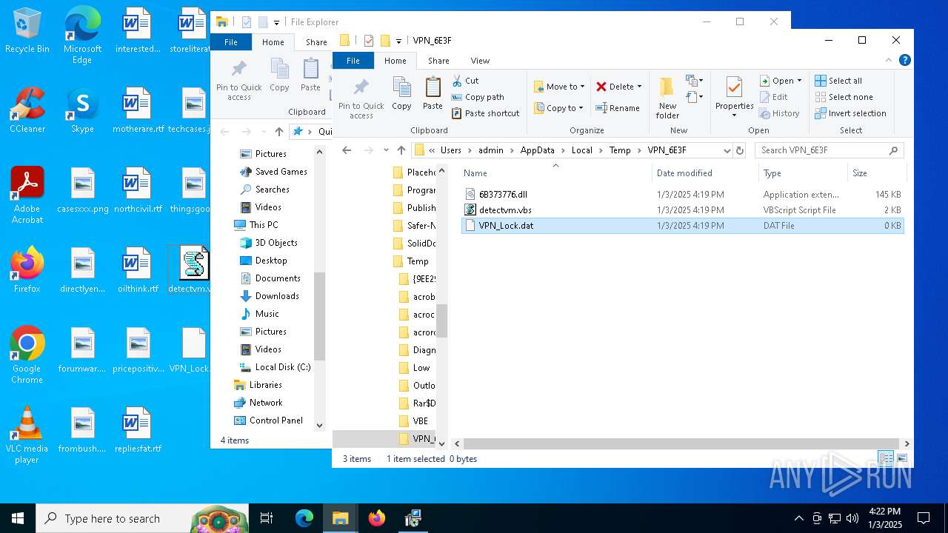Open the File tab in the back File Explorer window
948x533 pixels.
pyautogui.click(x=231, y=42)
